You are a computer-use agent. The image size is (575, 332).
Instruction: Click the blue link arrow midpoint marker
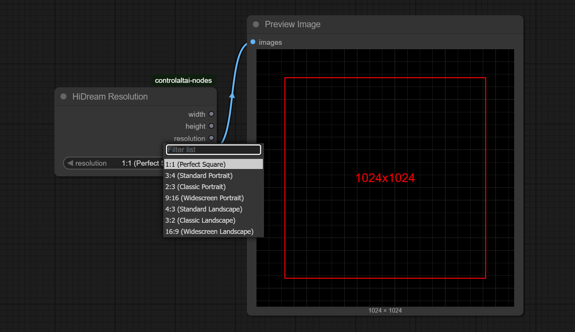pos(232,95)
